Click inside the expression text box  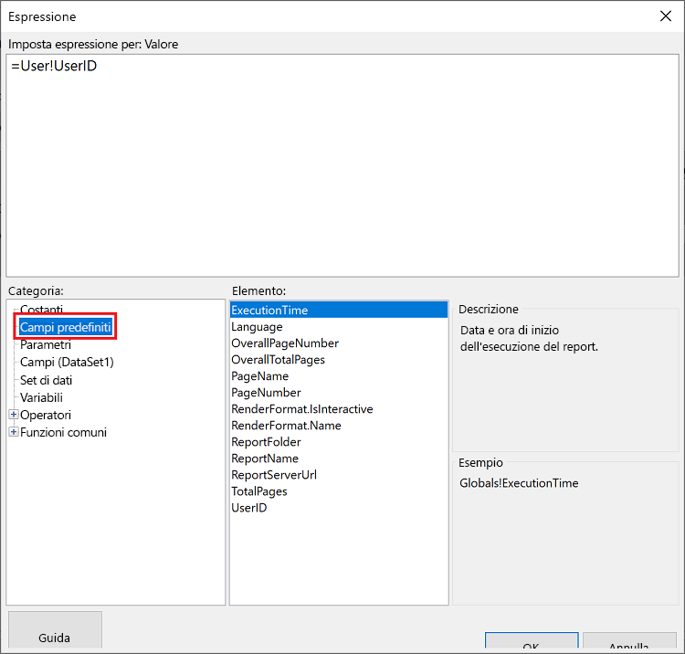pos(342,165)
